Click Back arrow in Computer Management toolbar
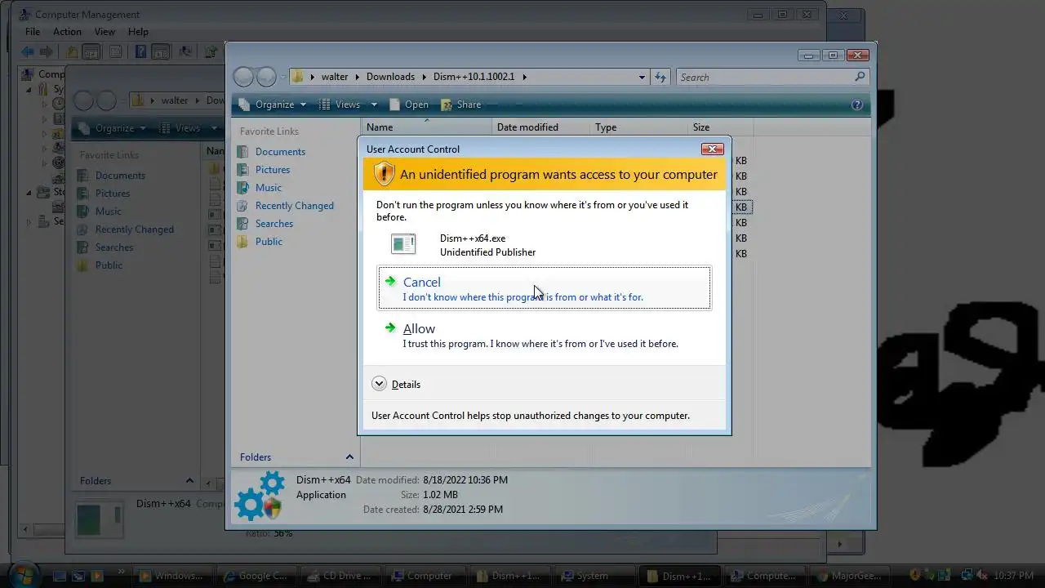Viewport: 1045px width, 588px height. click(x=28, y=51)
